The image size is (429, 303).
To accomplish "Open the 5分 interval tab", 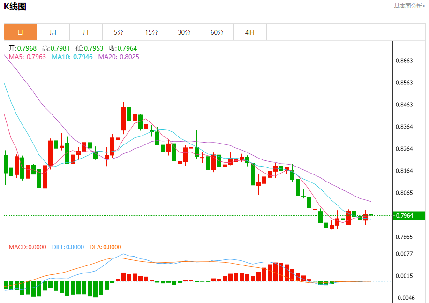I will 119,32.
